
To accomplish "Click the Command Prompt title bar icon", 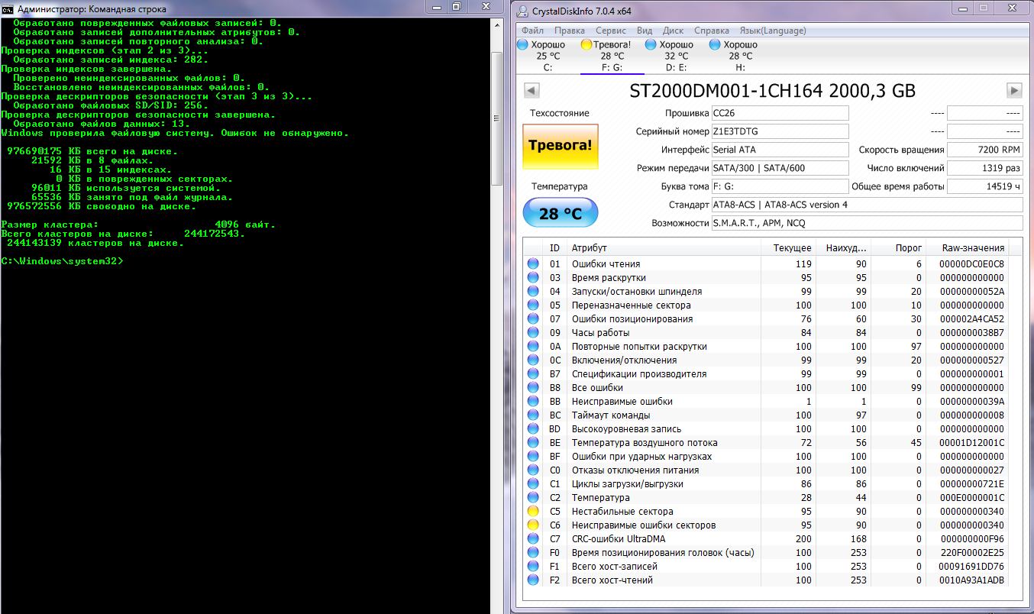I will pos(8,8).
